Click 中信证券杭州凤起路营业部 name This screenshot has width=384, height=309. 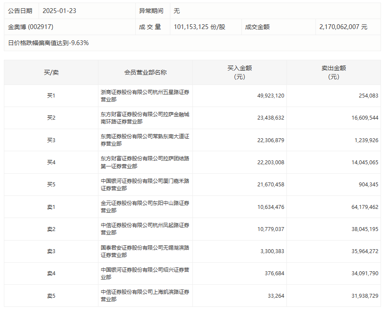coord(145,229)
